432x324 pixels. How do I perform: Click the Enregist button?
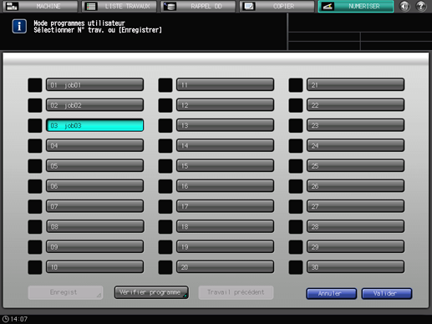65,292
